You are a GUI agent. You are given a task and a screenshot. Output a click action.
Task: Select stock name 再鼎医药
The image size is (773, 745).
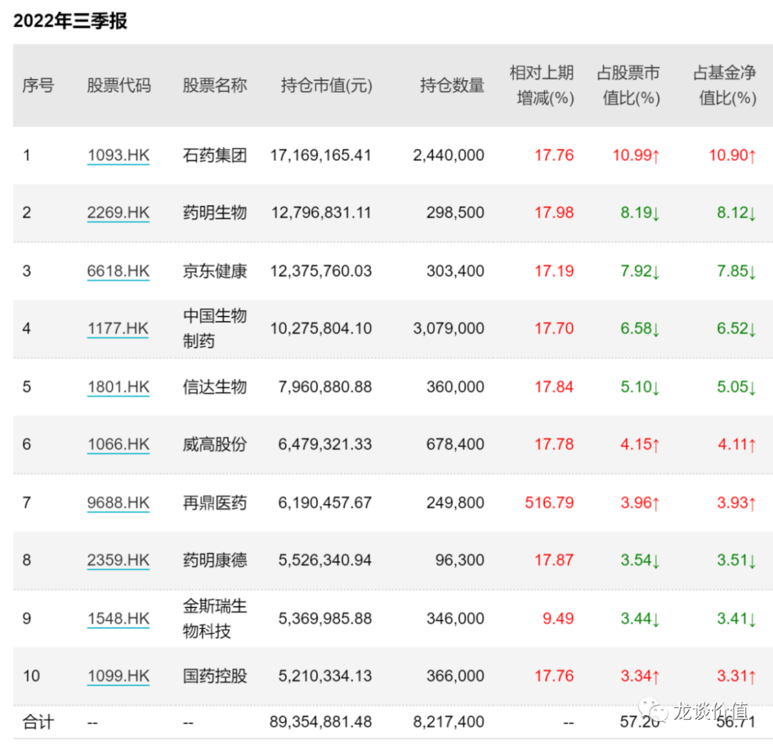click(x=215, y=502)
